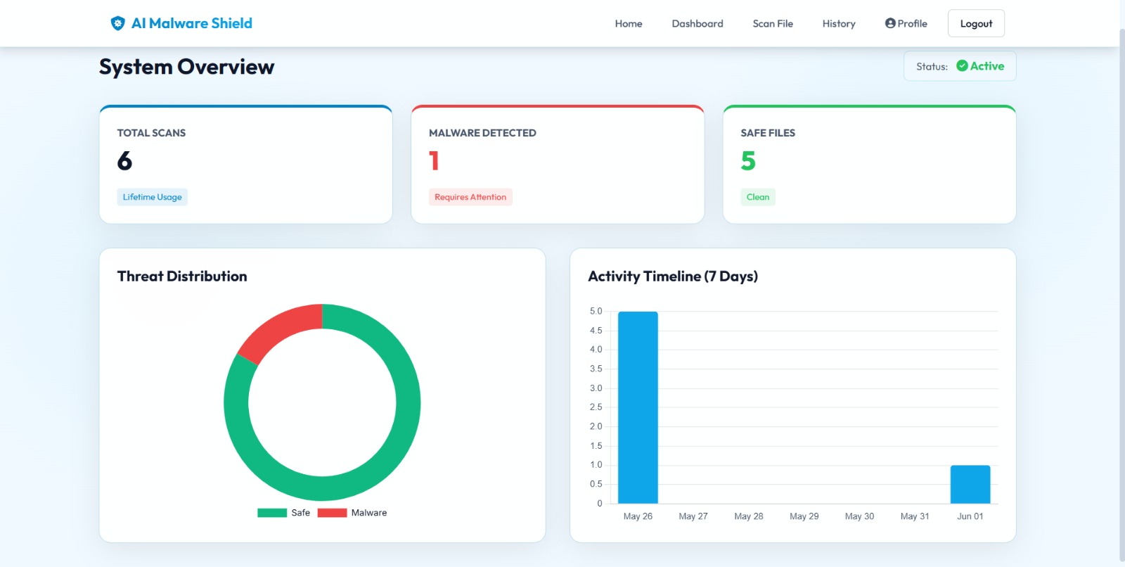The image size is (1125, 567).
Task: Click the Requires Attention badge
Action: [470, 197]
